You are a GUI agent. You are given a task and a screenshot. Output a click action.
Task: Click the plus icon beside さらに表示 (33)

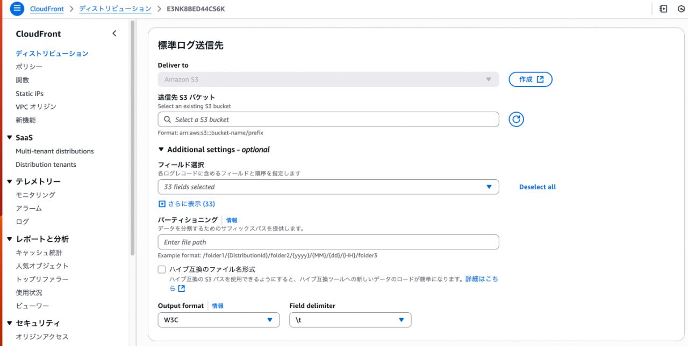162,204
